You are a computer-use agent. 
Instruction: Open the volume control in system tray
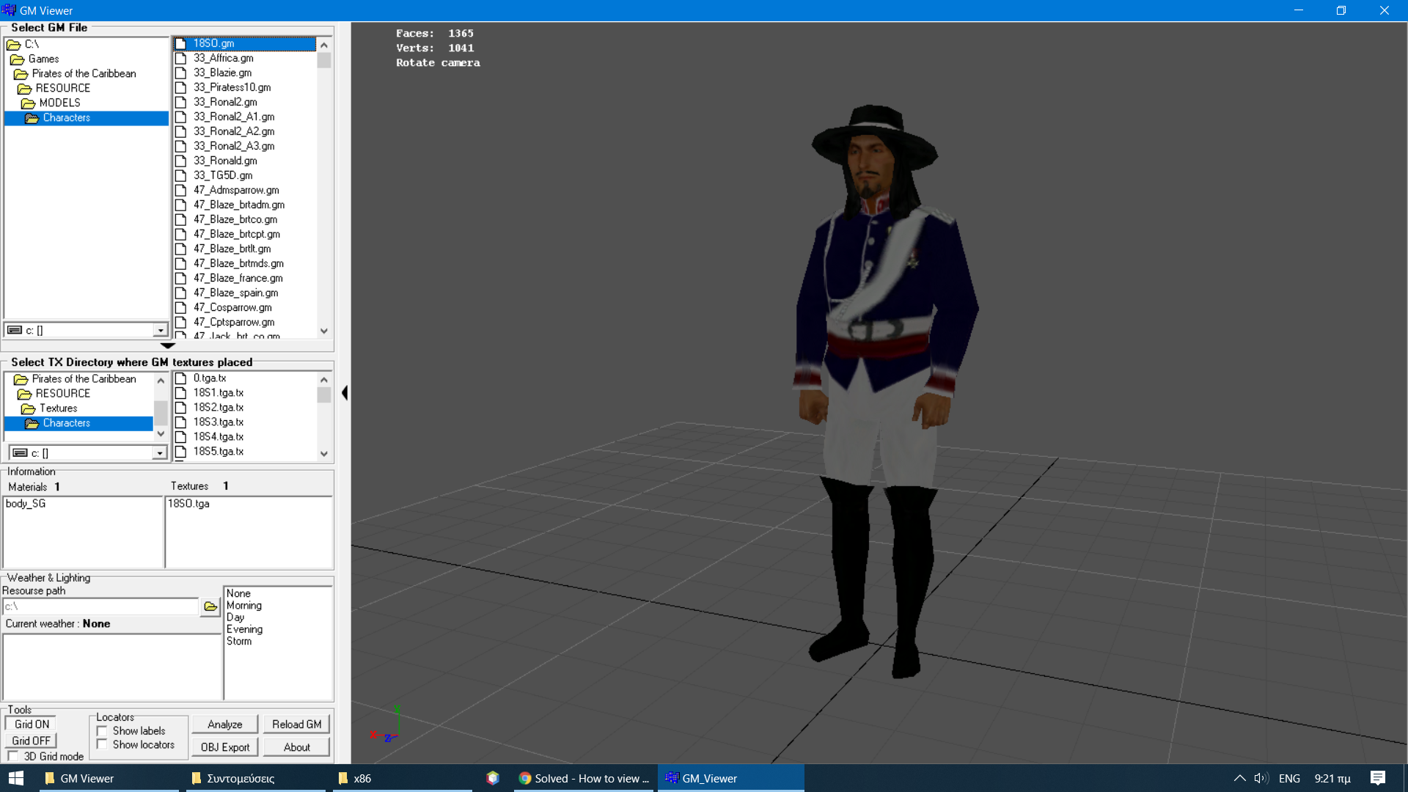[x=1261, y=778]
